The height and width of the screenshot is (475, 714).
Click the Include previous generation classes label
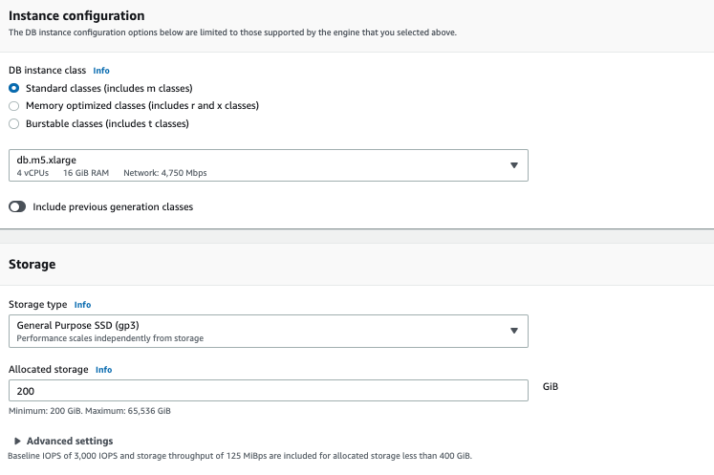click(x=113, y=206)
